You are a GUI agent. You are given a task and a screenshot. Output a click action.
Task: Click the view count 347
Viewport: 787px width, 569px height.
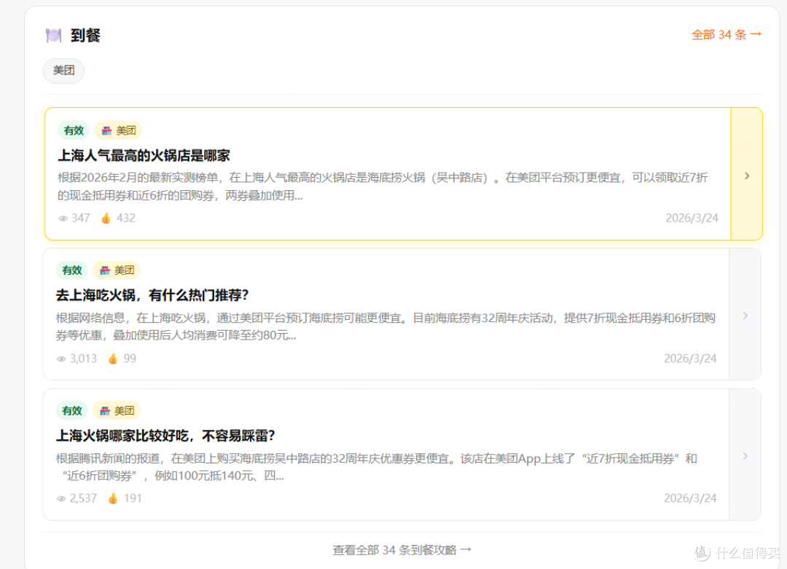pyautogui.click(x=81, y=218)
